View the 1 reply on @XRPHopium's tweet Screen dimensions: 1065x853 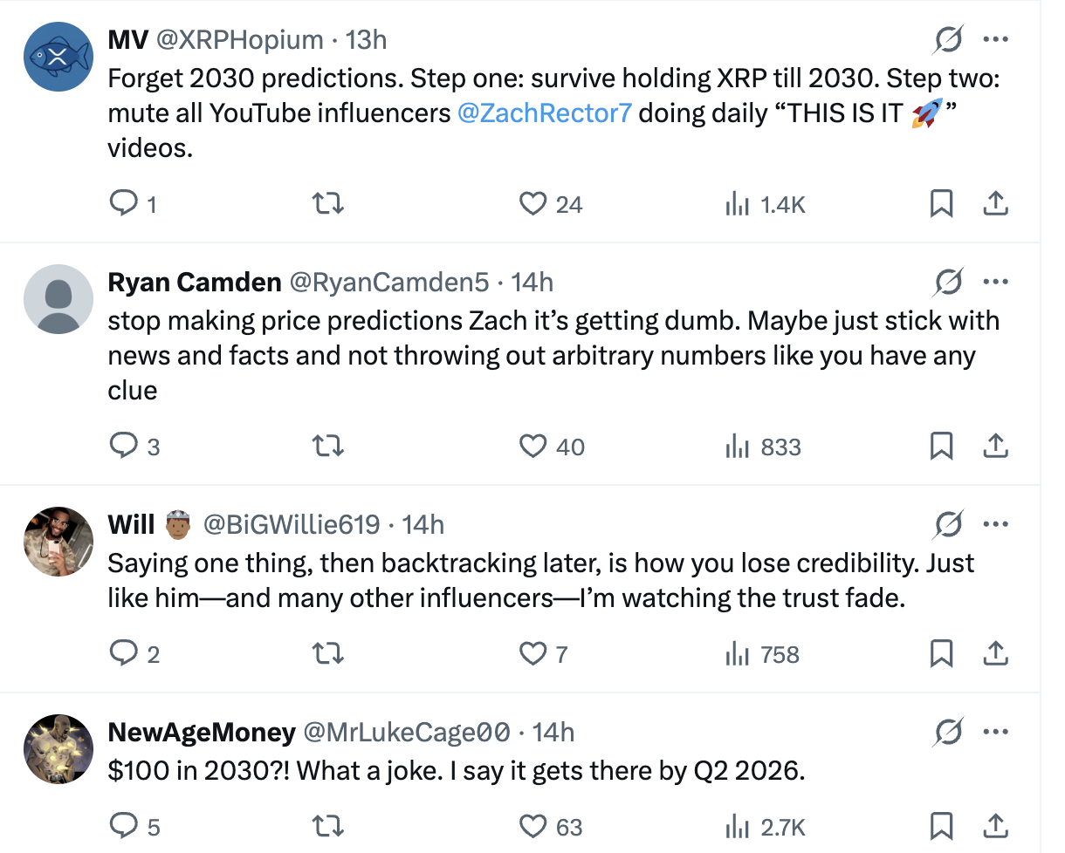coord(123,203)
